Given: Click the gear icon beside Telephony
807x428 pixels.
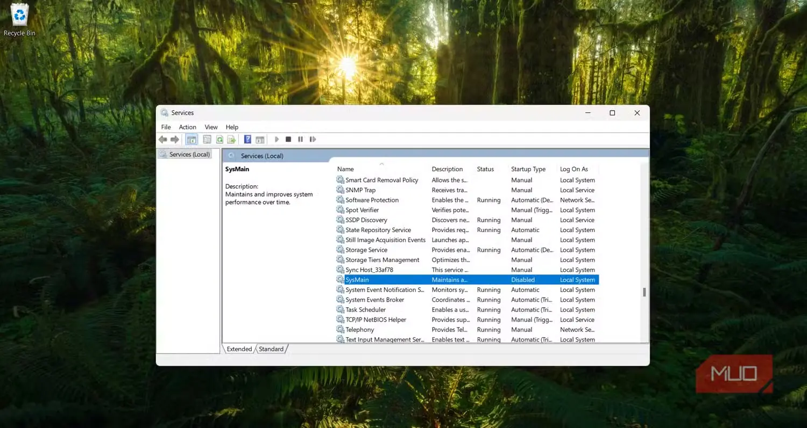Looking at the screenshot, I should pyautogui.click(x=340, y=330).
